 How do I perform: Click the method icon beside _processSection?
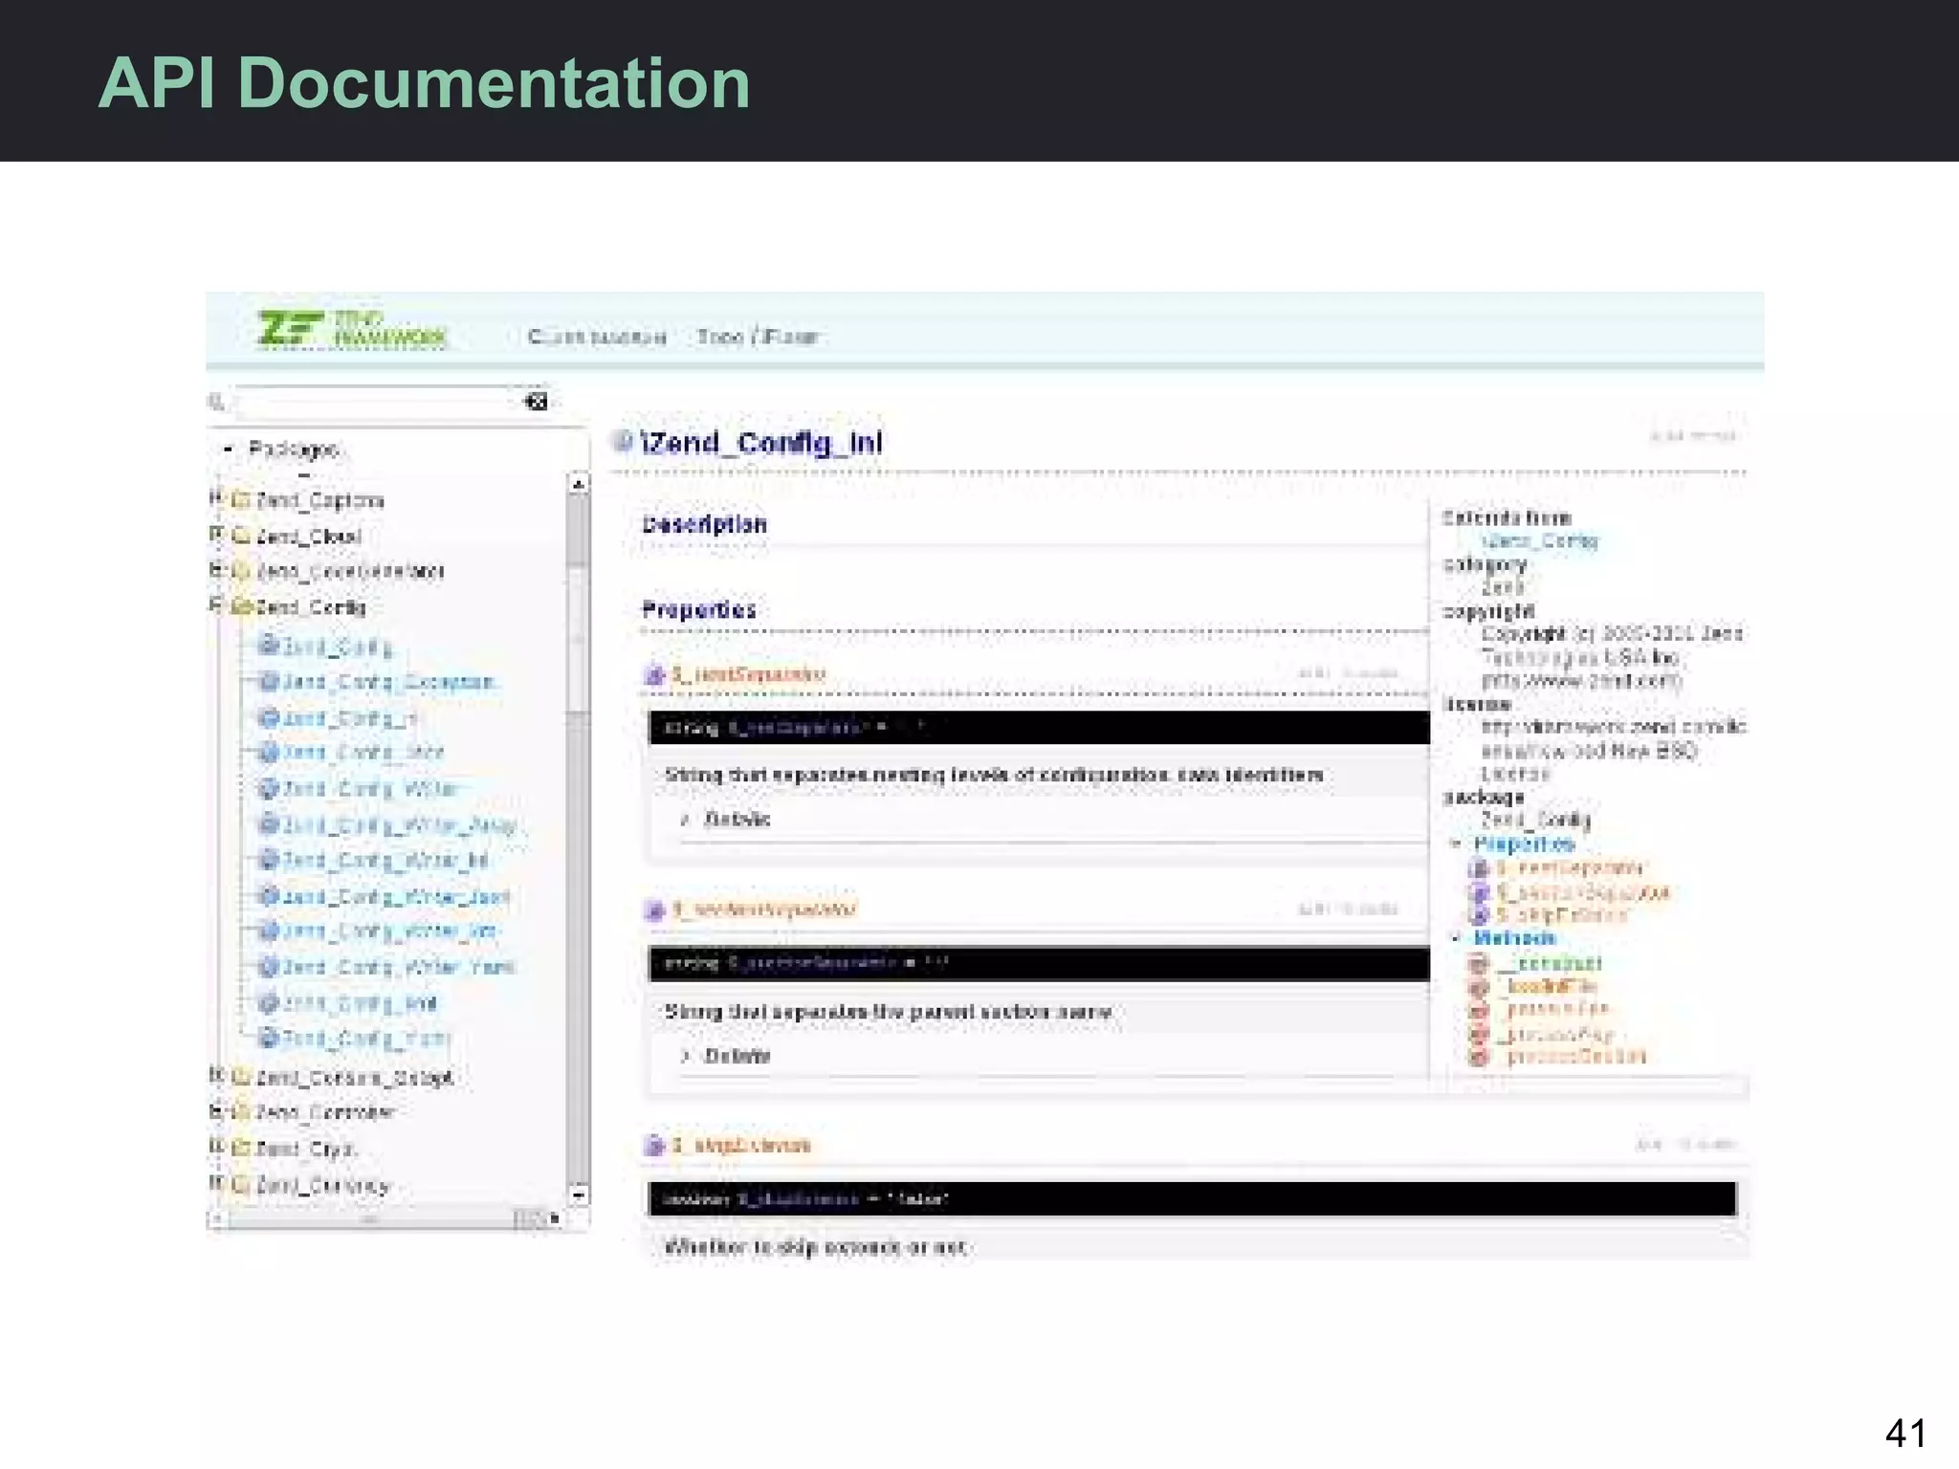coord(1479,1057)
